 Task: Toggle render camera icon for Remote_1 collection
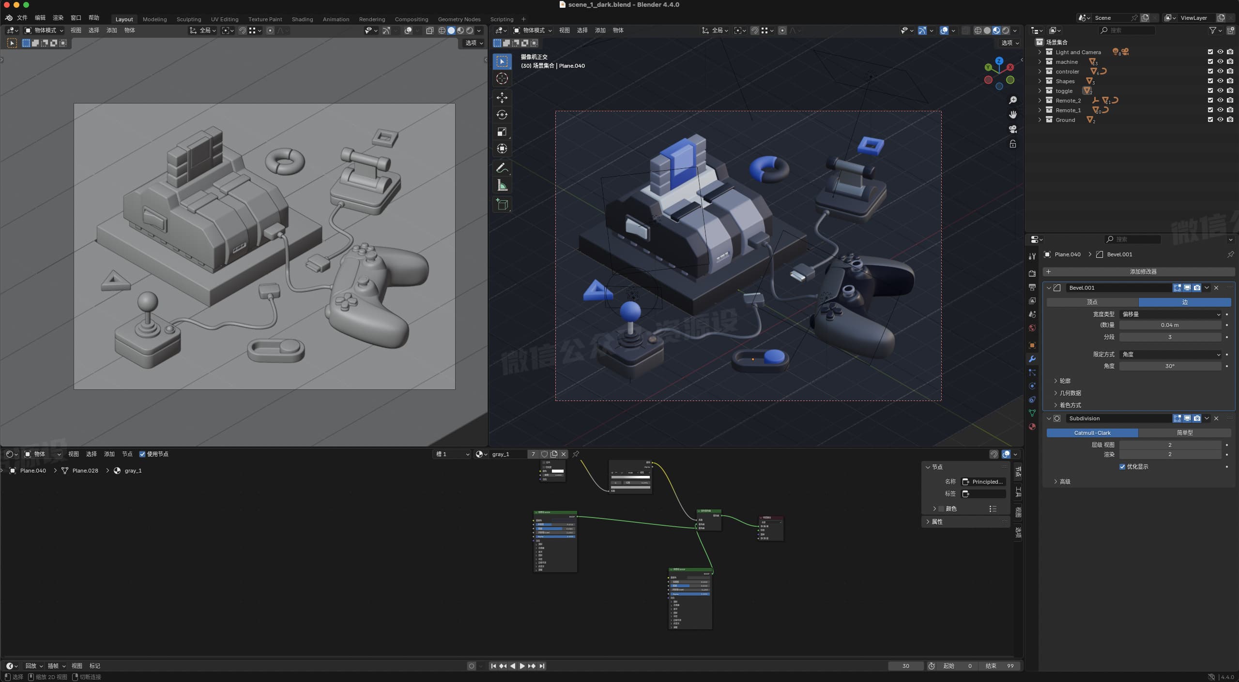[x=1230, y=110]
